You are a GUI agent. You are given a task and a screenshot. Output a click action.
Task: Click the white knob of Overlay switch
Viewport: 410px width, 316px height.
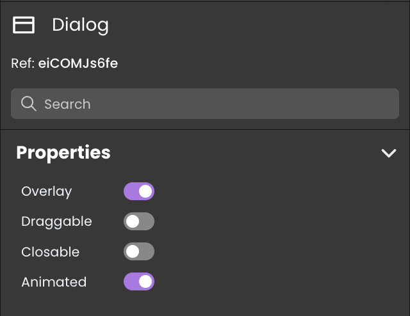[x=145, y=191]
